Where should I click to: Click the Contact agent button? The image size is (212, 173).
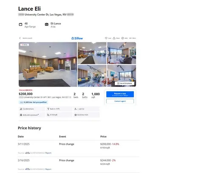click(120, 101)
